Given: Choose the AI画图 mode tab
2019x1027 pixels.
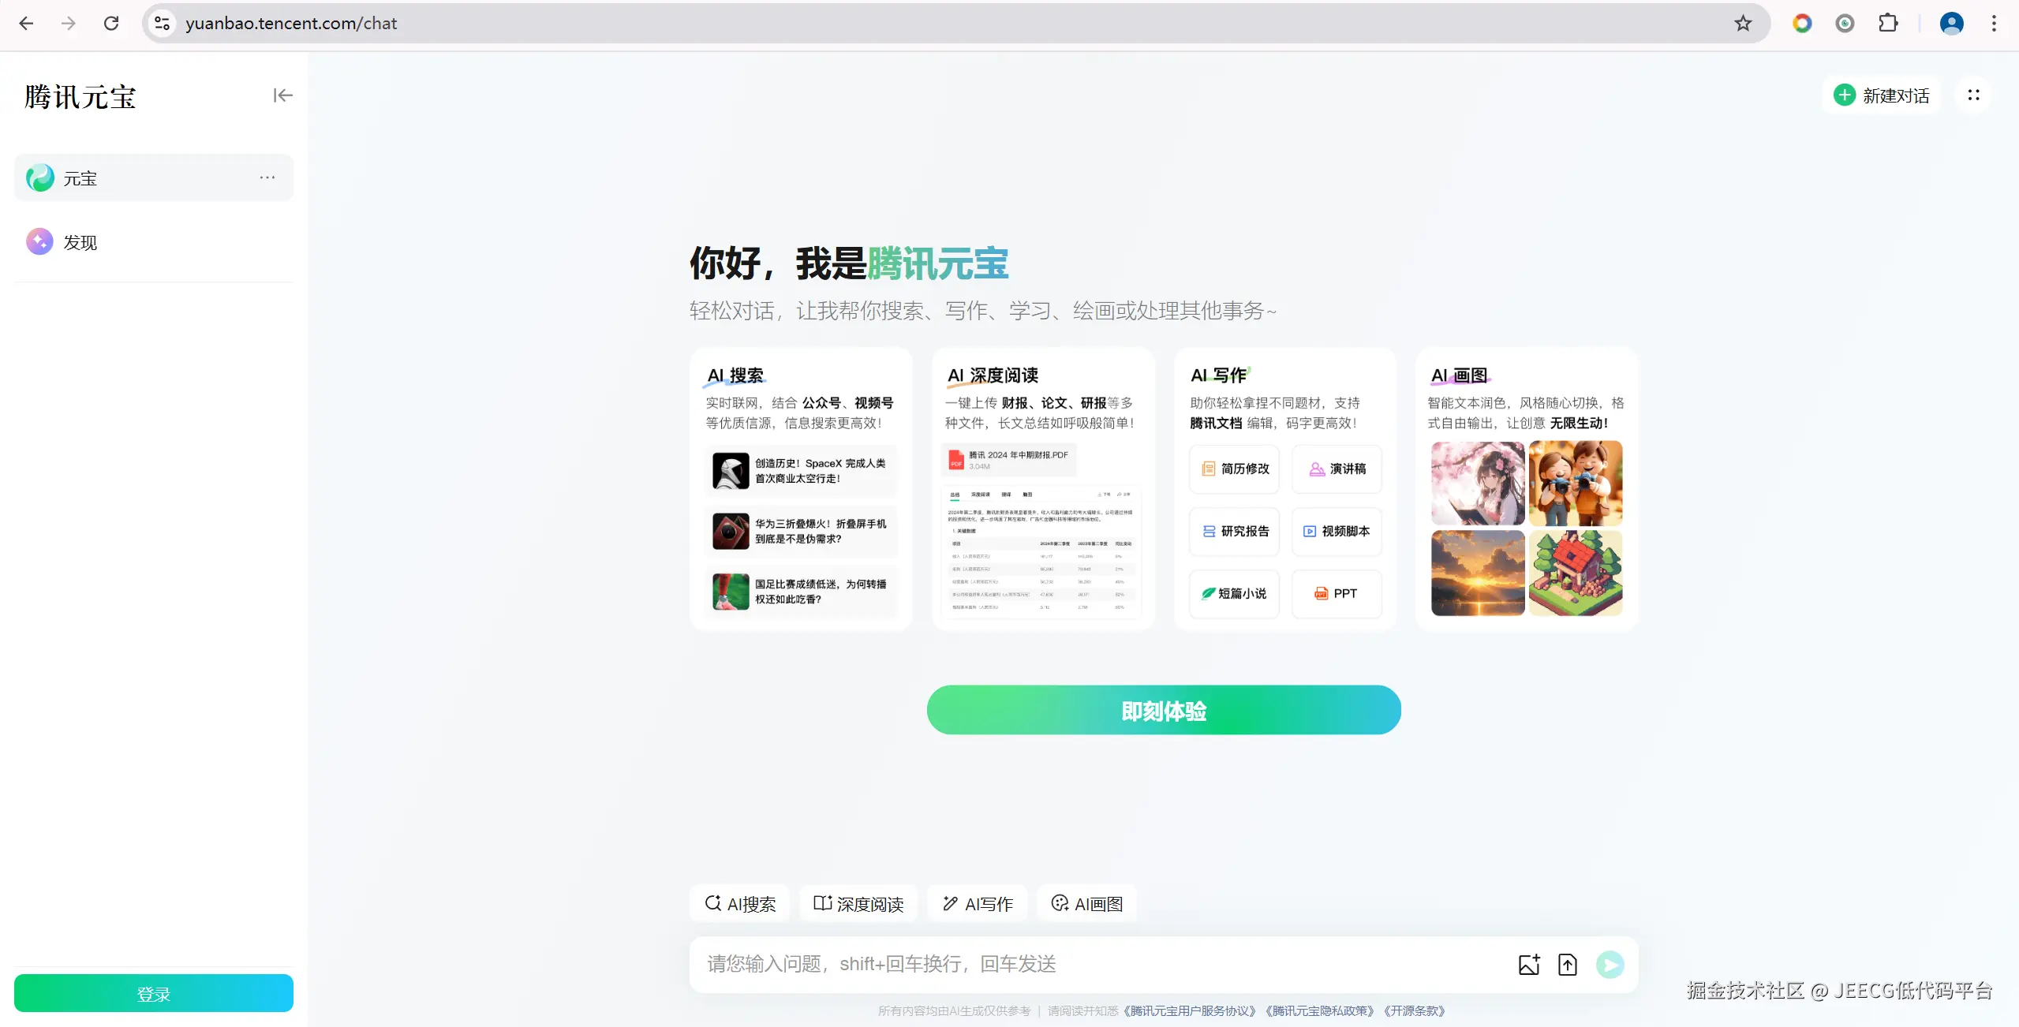Looking at the screenshot, I should (1086, 904).
